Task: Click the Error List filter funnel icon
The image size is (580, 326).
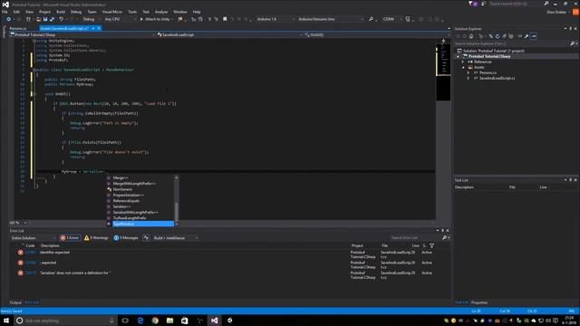Action: click(x=431, y=245)
